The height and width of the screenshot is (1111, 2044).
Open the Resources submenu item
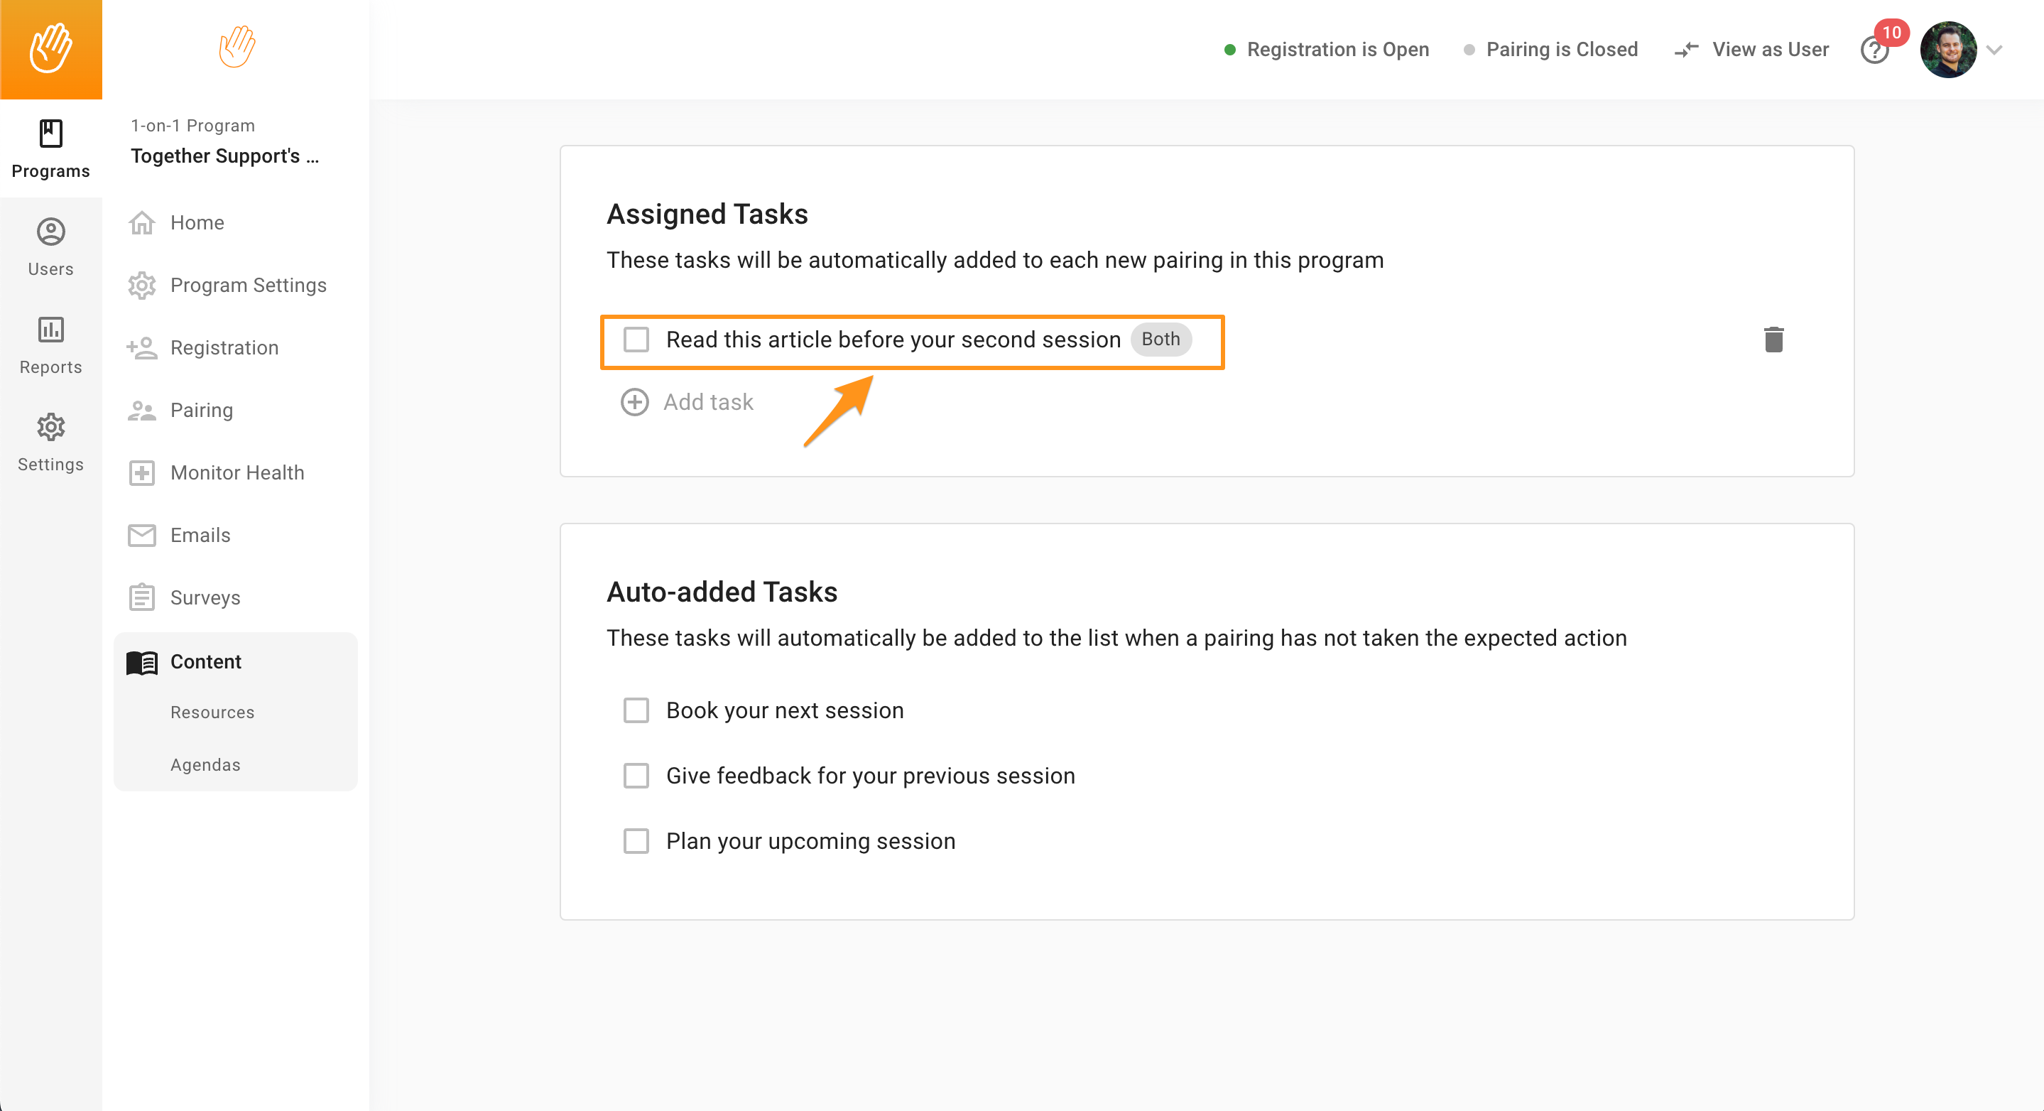click(212, 712)
